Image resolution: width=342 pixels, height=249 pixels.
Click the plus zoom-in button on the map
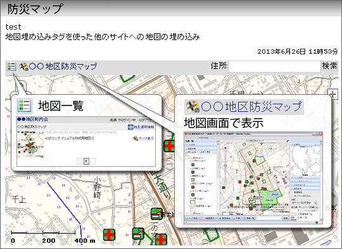333,94
